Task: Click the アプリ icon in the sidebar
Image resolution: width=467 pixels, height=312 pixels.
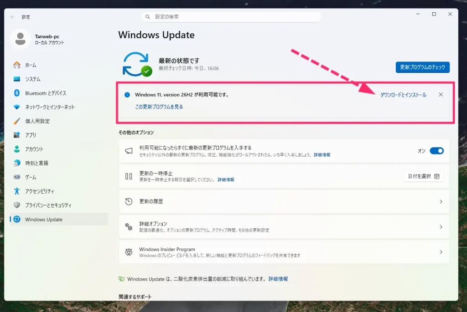Action: tap(17, 135)
